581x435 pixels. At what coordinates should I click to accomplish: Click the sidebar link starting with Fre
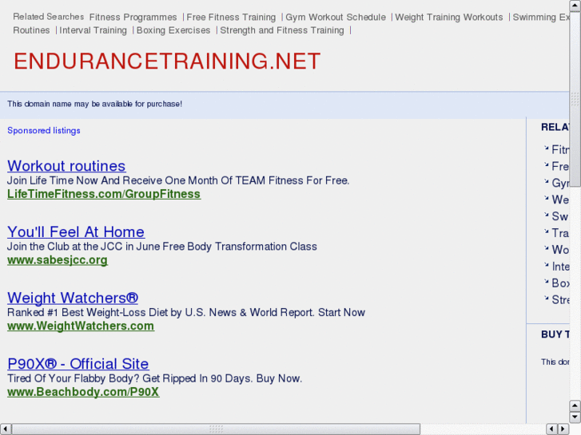560,166
